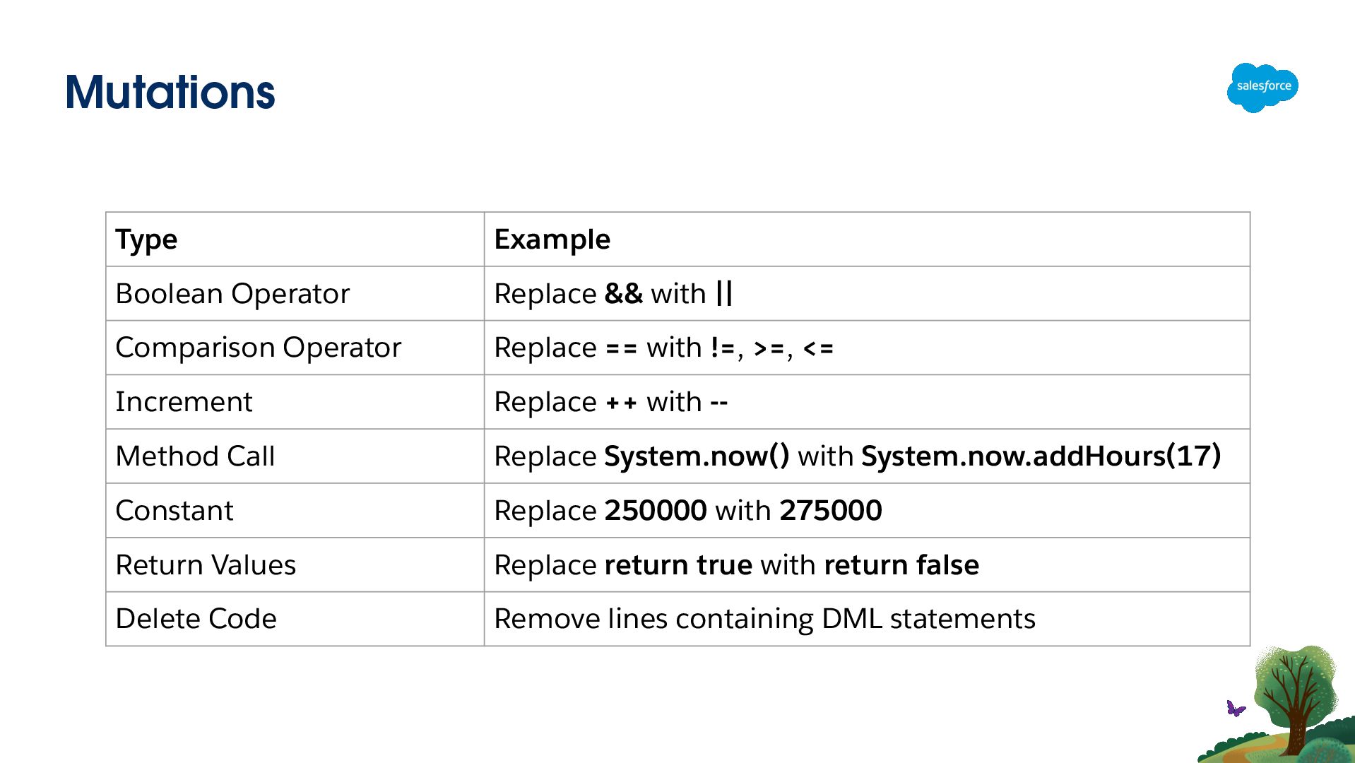Click the System.now.addHours(17) text
This screenshot has width=1355, height=763.
1041,456
